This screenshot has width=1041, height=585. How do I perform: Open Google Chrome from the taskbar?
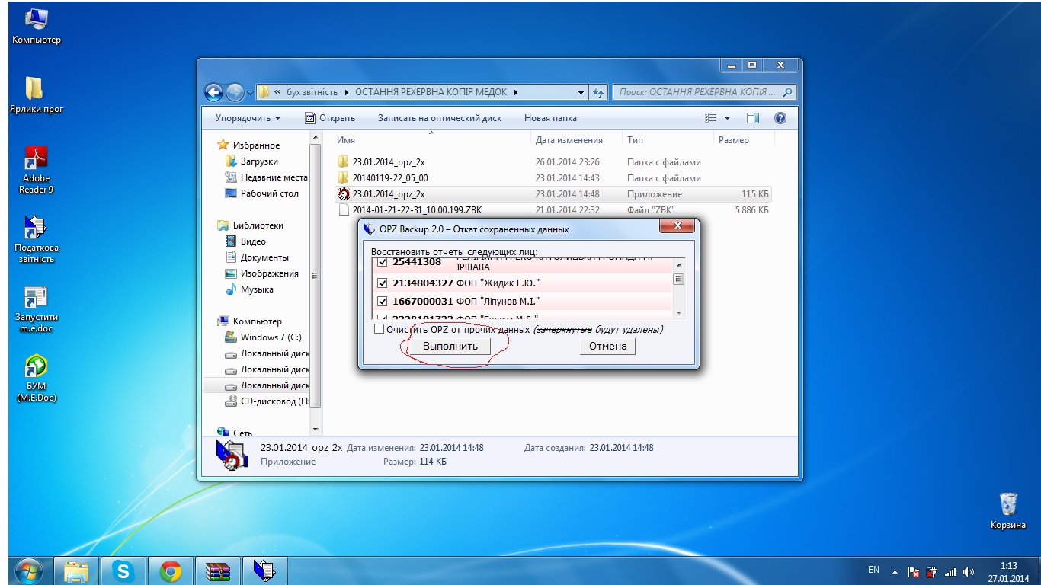point(170,571)
